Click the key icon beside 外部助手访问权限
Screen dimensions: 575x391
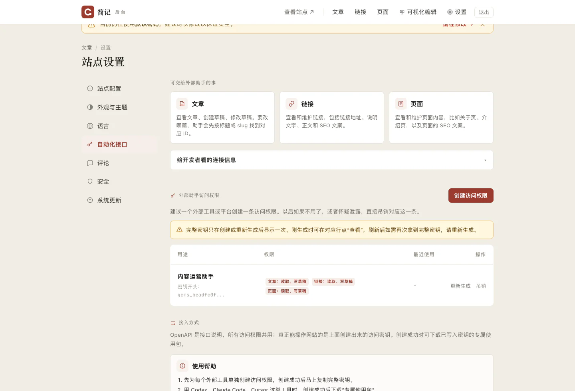tap(173, 195)
